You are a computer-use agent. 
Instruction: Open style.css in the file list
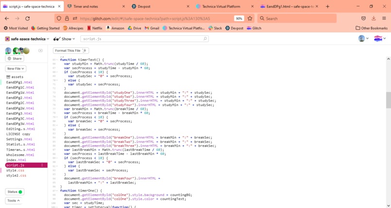16,170
